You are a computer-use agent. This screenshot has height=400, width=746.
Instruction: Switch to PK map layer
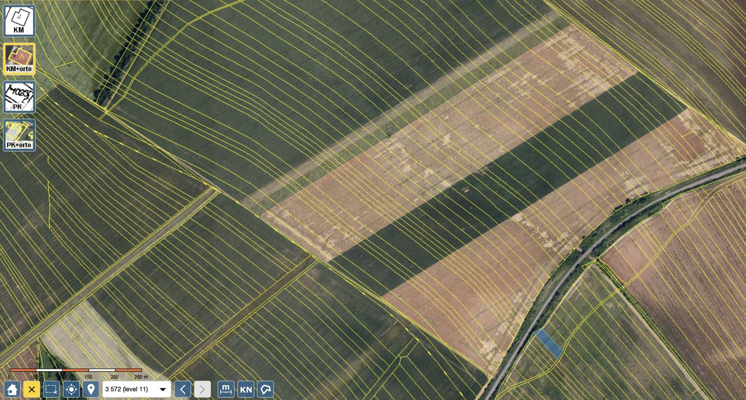[19, 97]
